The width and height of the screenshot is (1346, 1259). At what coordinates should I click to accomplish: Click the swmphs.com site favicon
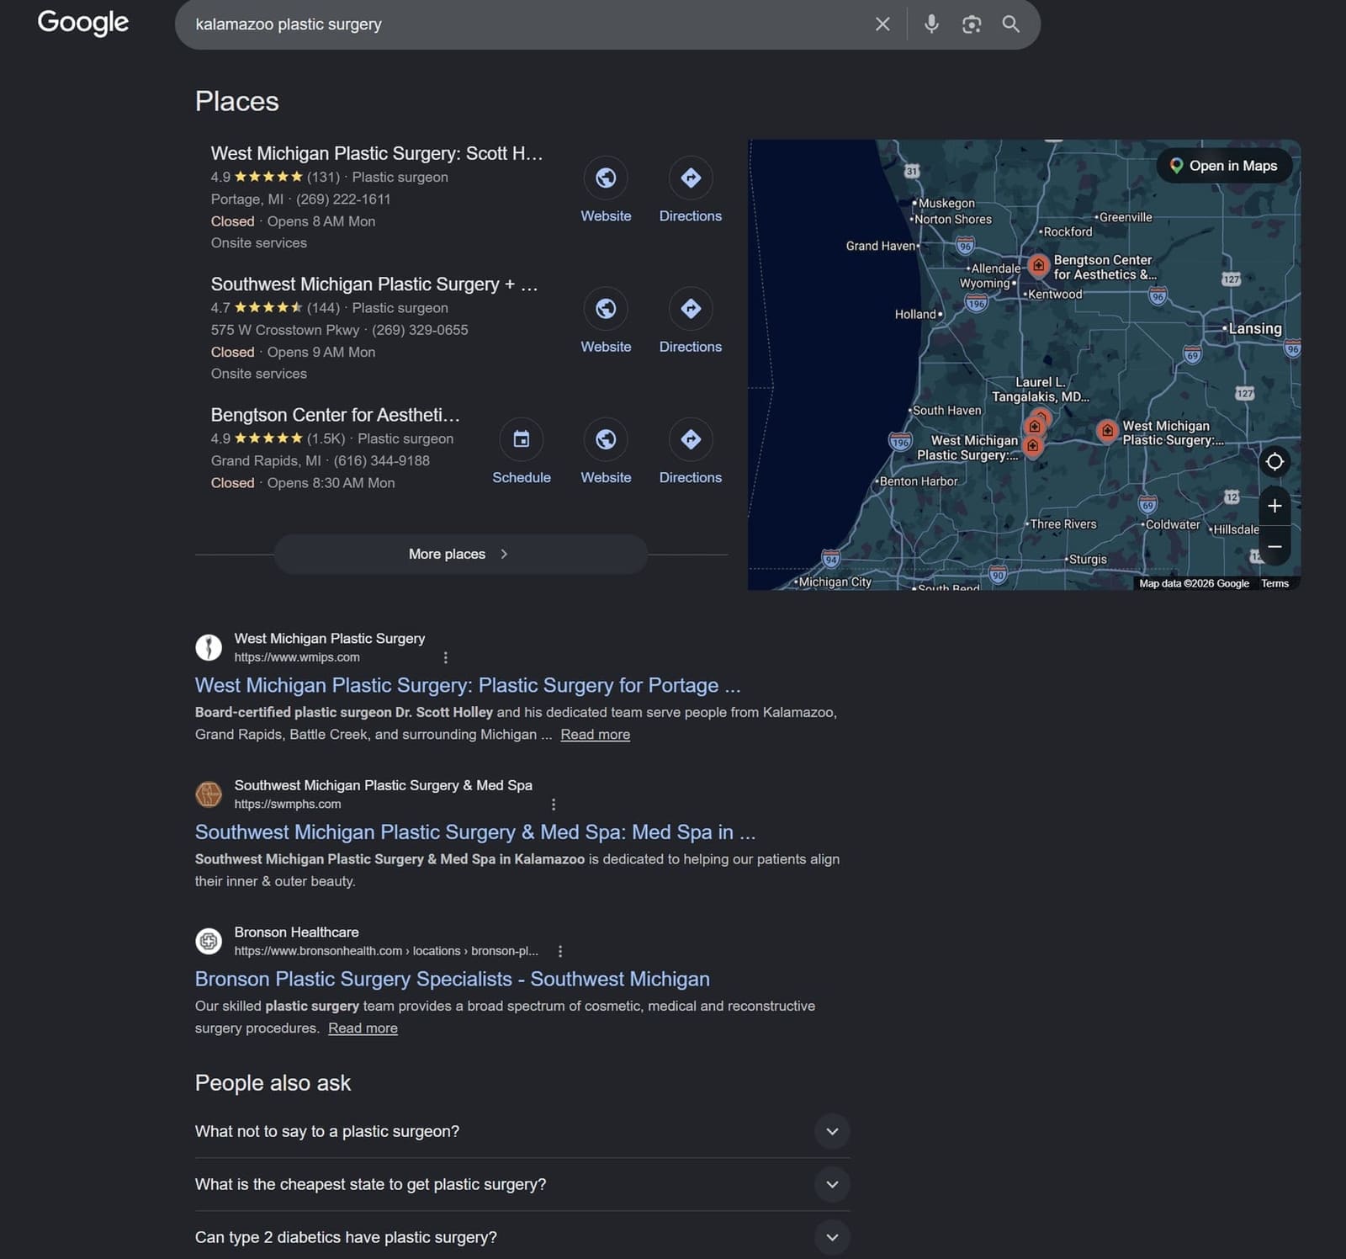[x=209, y=794]
